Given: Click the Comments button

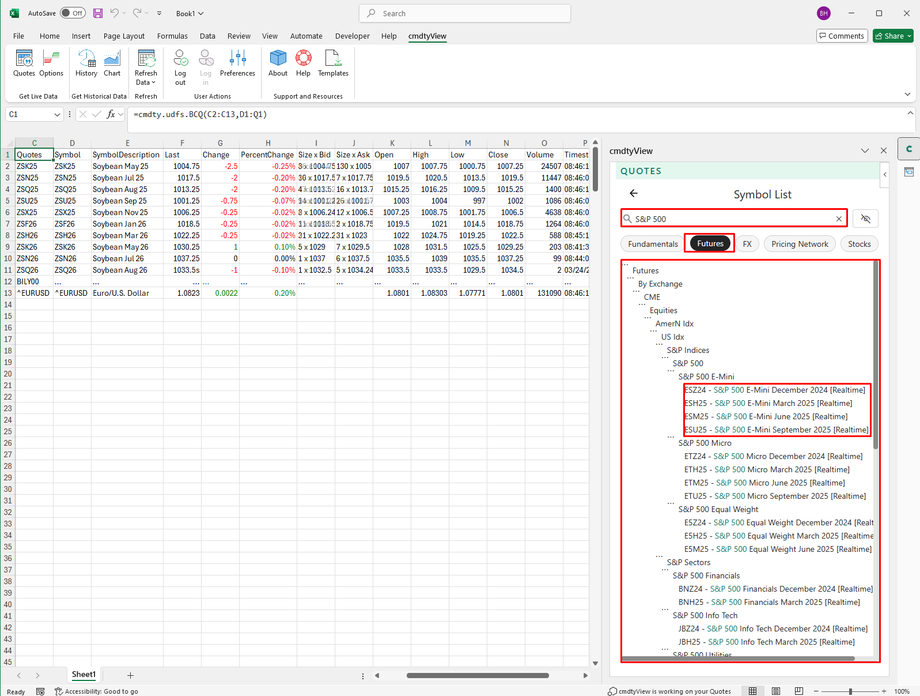Looking at the screenshot, I should [842, 36].
